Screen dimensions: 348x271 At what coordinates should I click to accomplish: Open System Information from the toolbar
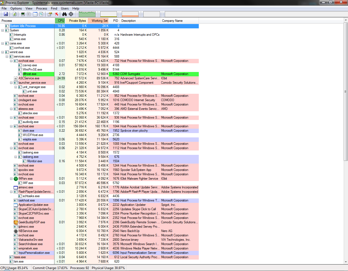[x=23, y=14]
